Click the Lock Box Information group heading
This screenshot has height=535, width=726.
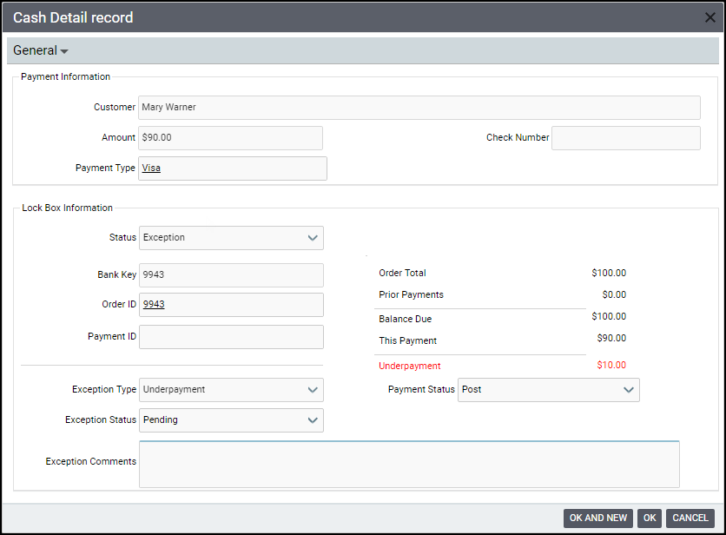tap(67, 208)
